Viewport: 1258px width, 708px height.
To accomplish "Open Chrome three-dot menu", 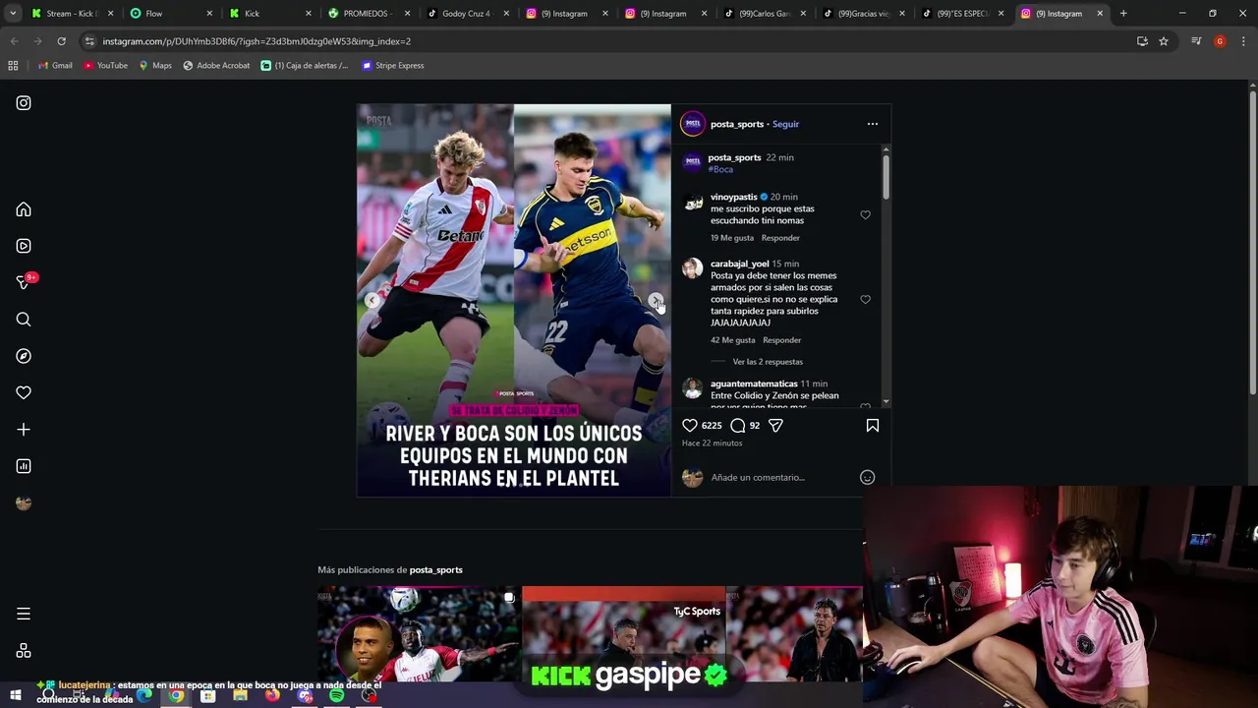I will [x=1244, y=41].
